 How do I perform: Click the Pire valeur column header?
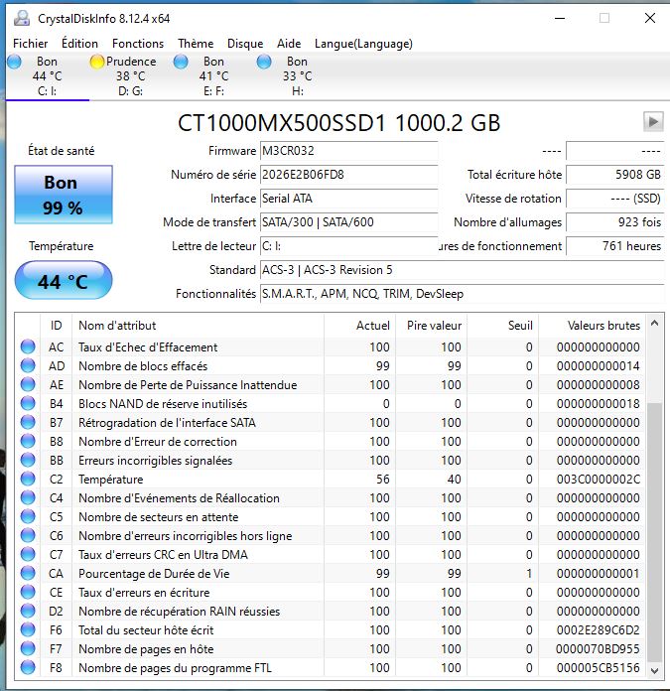tap(431, 326)
